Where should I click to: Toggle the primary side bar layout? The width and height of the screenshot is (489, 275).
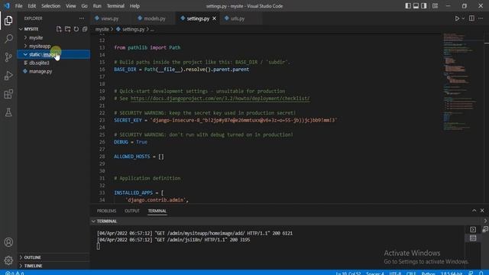[408, 6]
